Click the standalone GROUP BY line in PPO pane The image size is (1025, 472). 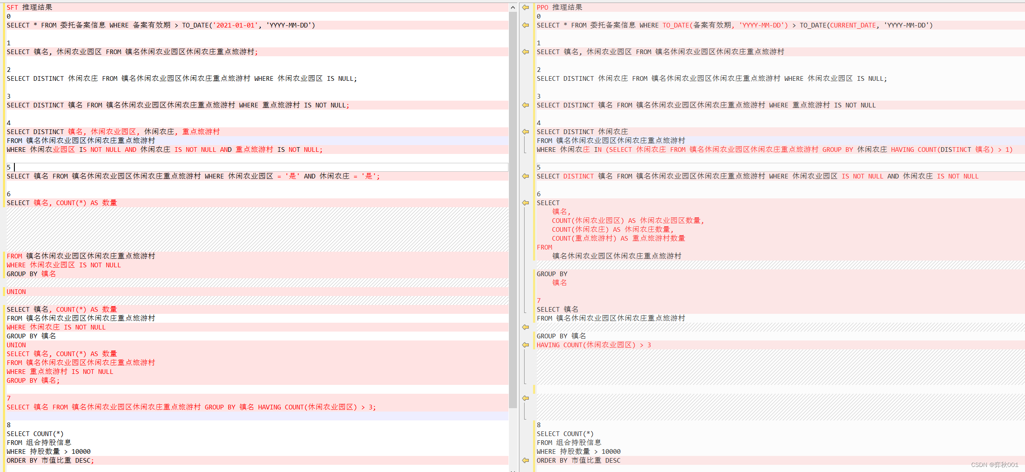(552, 274)
